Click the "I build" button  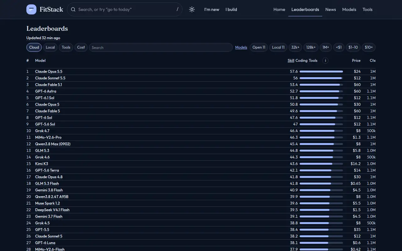231,9
